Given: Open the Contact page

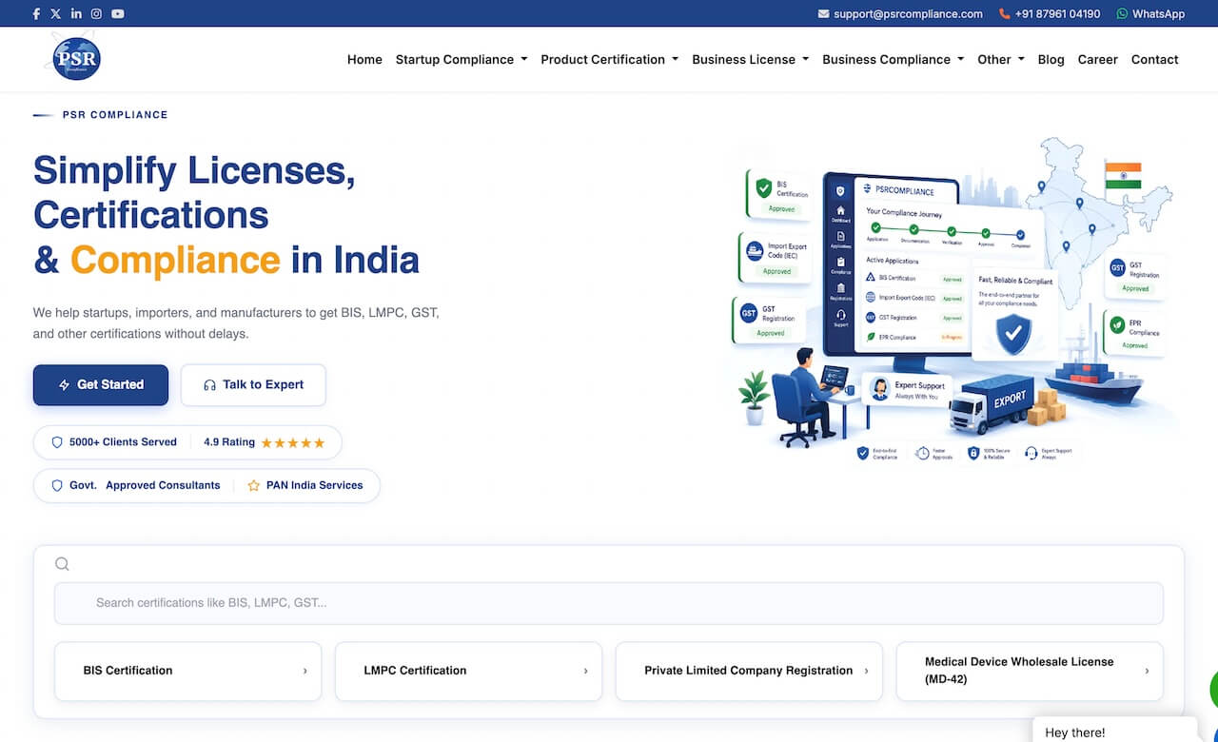Looking at the screenshot, I should click(1155, 59).
